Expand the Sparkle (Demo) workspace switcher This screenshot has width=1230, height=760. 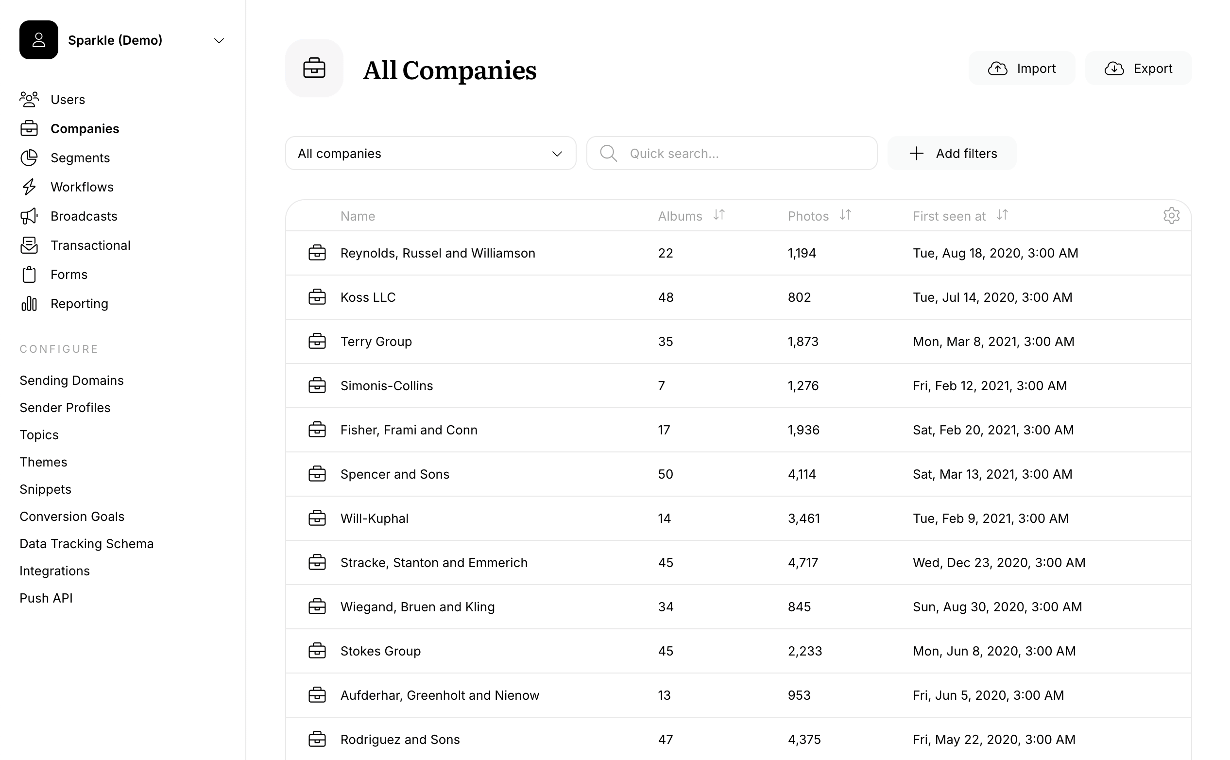coord(219,40)
